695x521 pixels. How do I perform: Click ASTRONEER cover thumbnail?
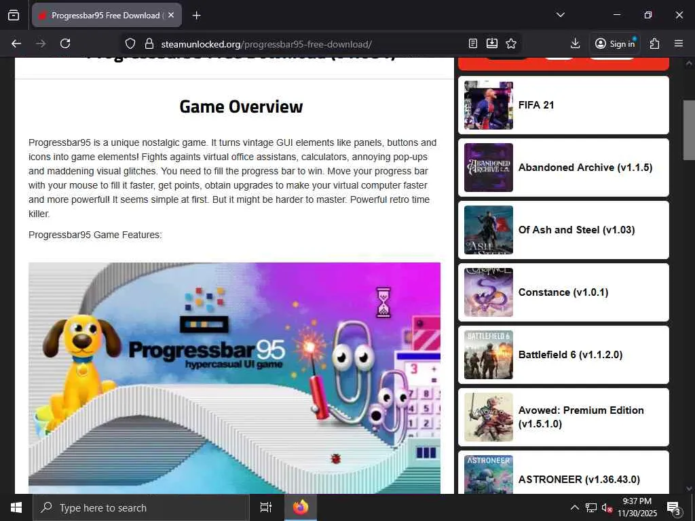click(489, 474)
